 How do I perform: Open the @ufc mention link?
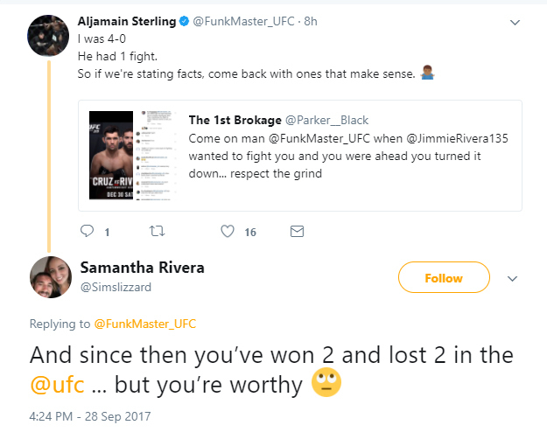point(58,385)
